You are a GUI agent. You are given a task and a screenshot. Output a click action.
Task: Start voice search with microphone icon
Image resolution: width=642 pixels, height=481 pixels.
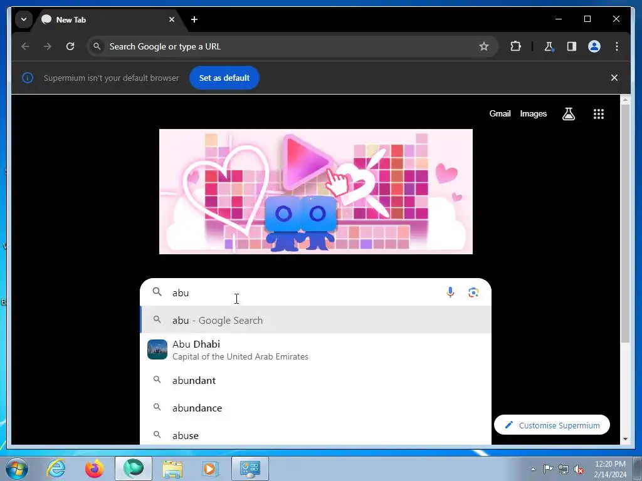pyautogui.click(x=450, y=292)
